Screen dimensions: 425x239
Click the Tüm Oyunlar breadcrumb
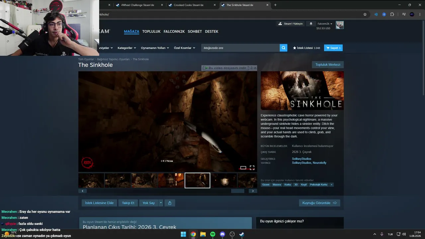86,59
